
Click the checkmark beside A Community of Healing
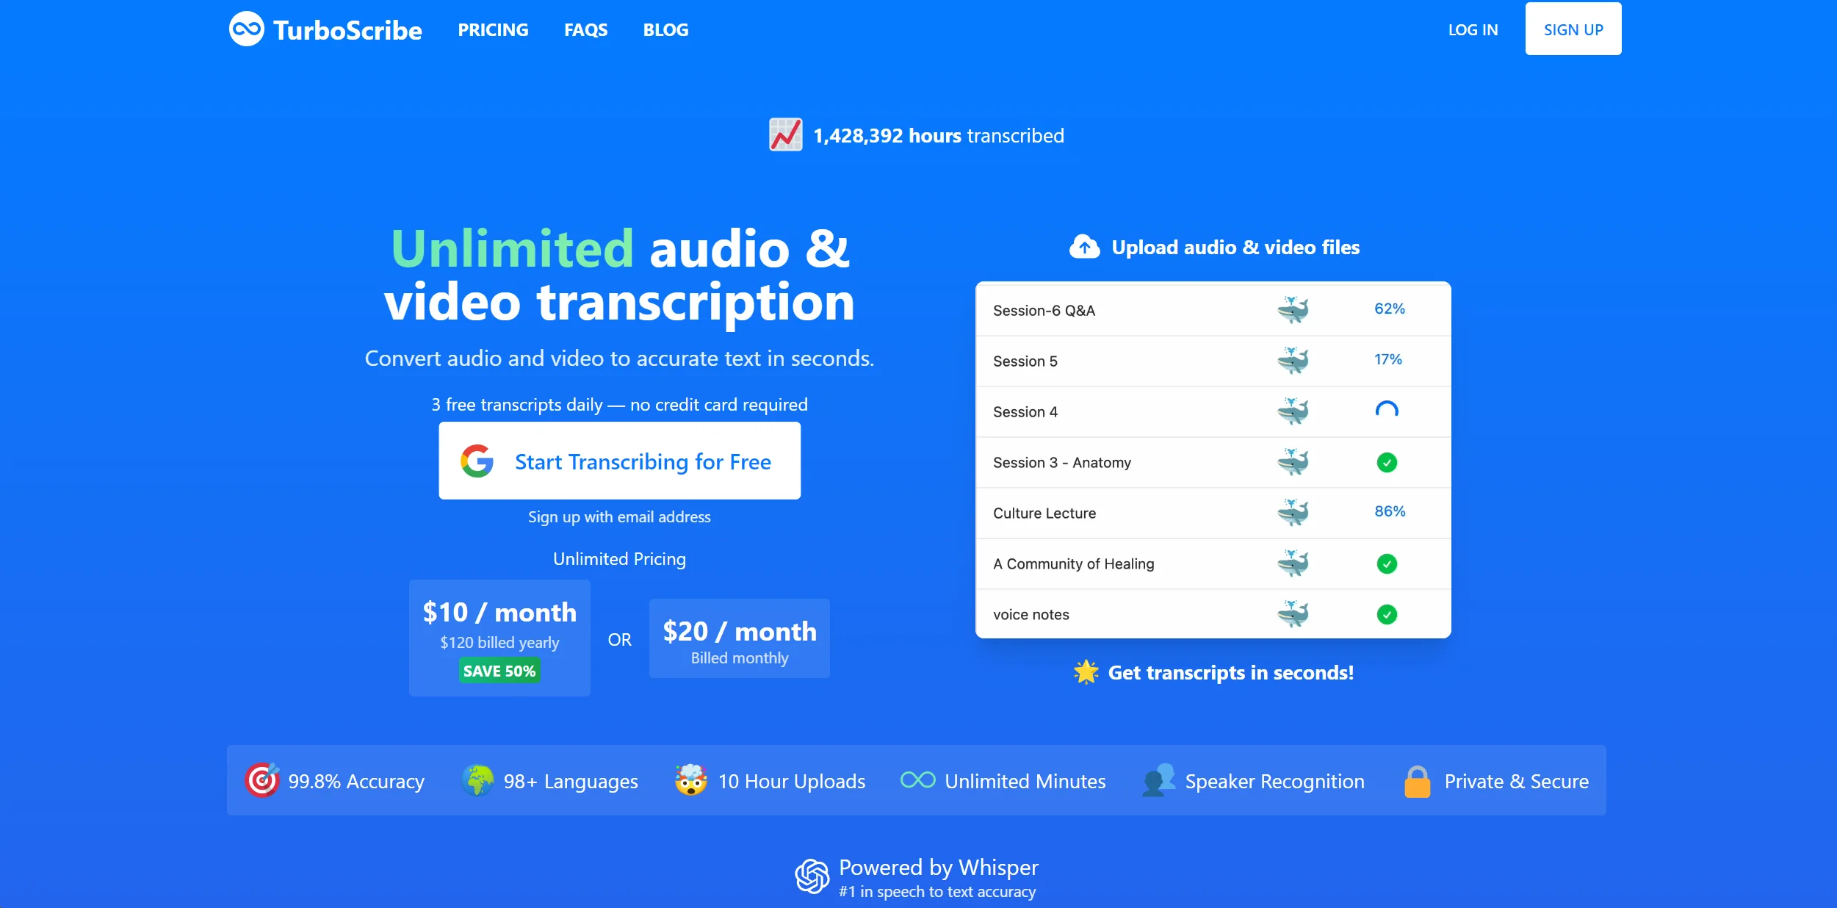(1385, 563)
